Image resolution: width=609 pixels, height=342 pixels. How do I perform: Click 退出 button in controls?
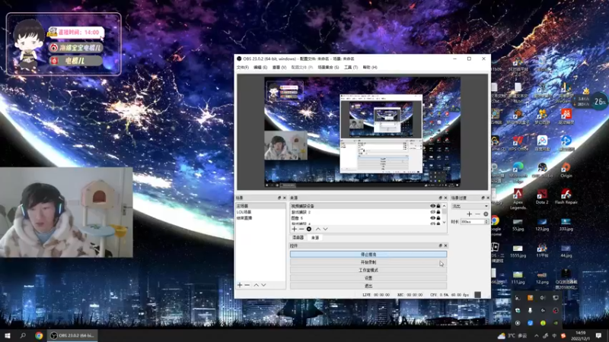368,286
